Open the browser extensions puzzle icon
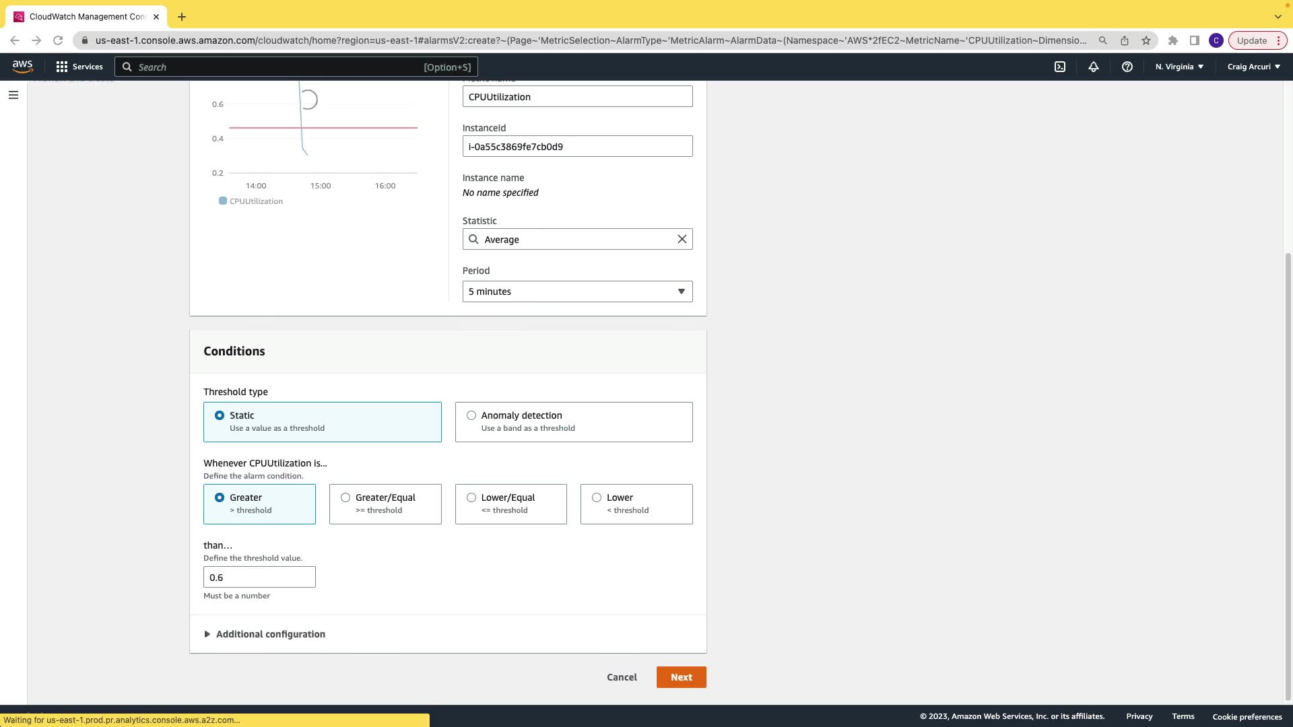This screenshot has height=727, width=1293. click(1172, 40)
